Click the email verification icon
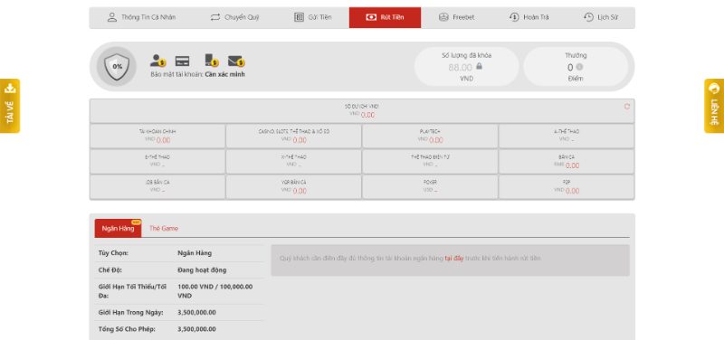The image size is (724, 340). click(236, 61)
